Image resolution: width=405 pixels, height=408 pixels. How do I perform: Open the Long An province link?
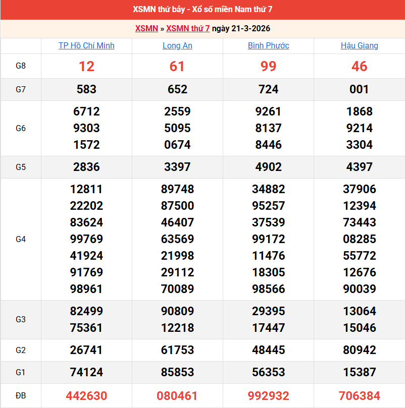[177, 45]
